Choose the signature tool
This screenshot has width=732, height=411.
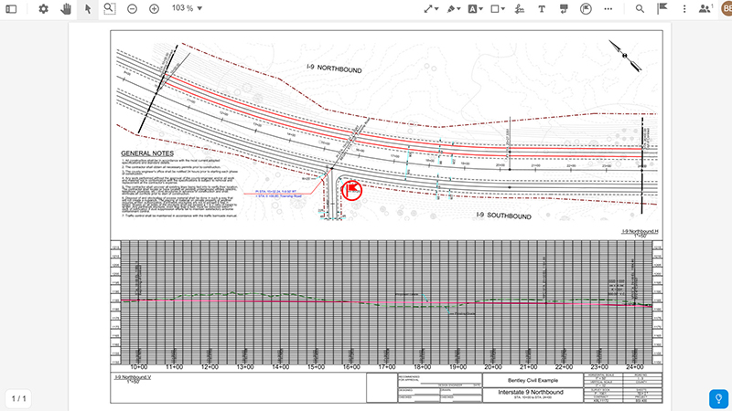coord(519,9)
